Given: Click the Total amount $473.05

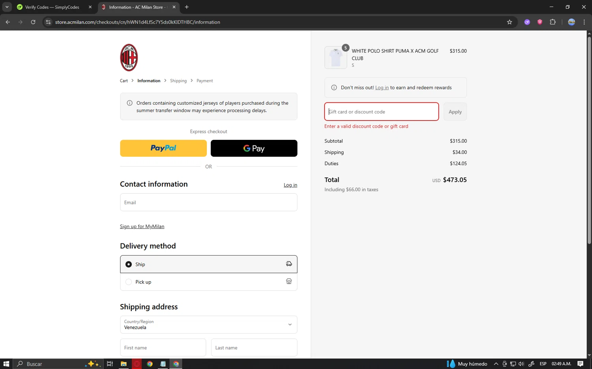Looking at the screenshot, I should (455, 180).
